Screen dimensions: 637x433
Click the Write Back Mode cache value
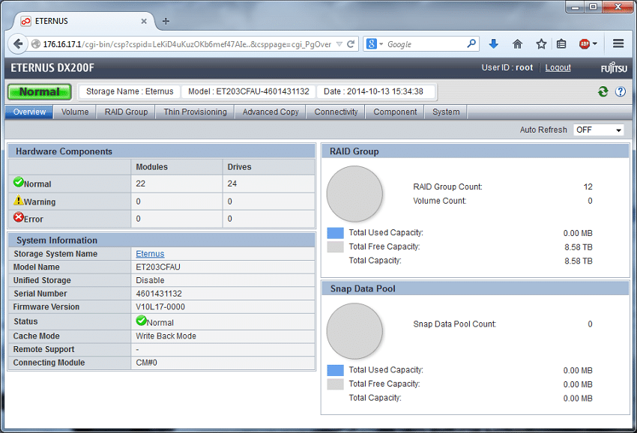pos(166,336)
